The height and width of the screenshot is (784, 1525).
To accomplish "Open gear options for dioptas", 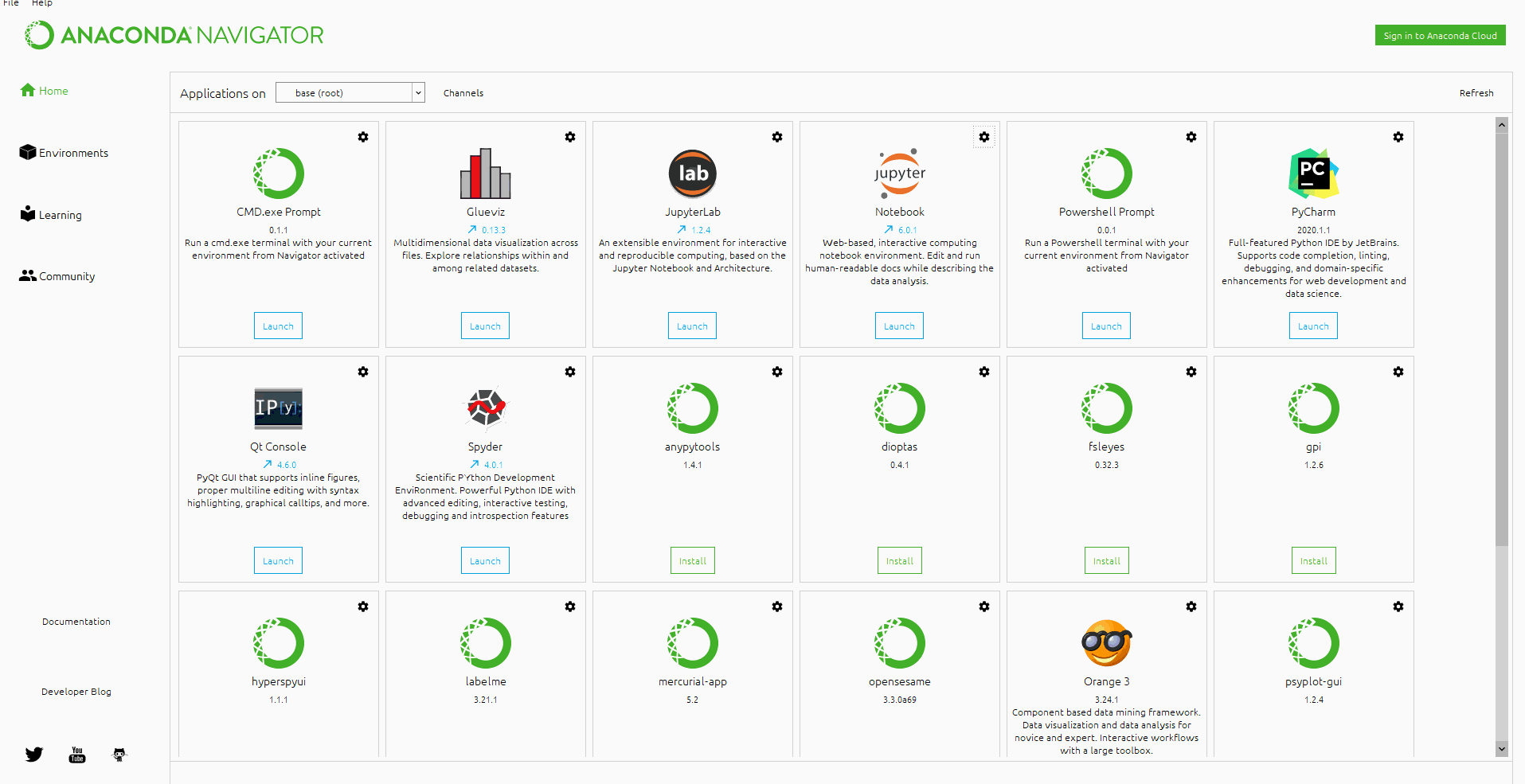I will click(x=984, y=372).
